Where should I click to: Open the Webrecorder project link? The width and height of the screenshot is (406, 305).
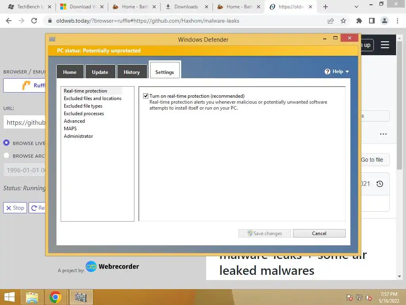(x=112, y=266)
